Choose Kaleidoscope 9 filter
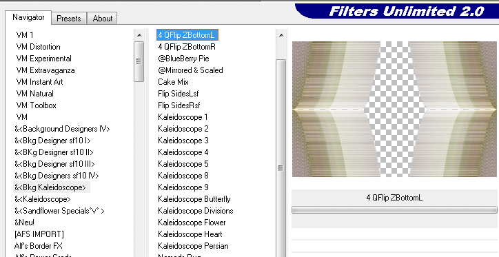Viewport: 499px width, 257px height. (x=183, y=187)
